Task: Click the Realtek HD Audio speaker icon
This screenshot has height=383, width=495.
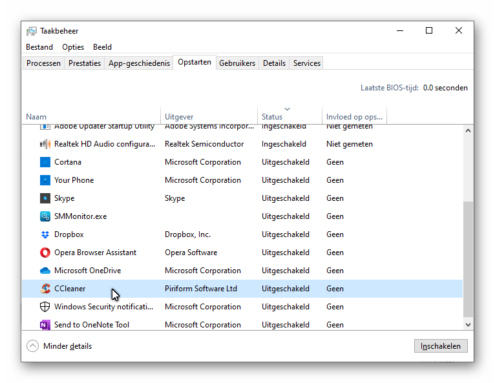Action: (45, 144)
